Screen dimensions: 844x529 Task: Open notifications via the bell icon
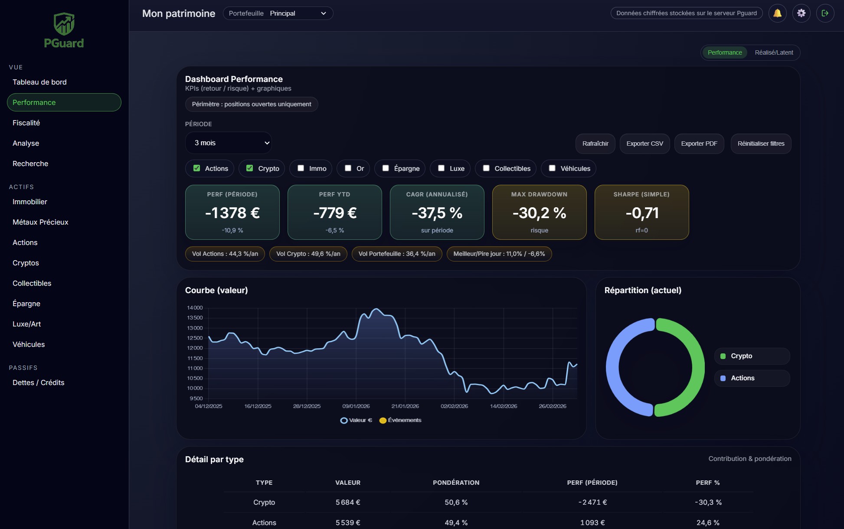778,13
